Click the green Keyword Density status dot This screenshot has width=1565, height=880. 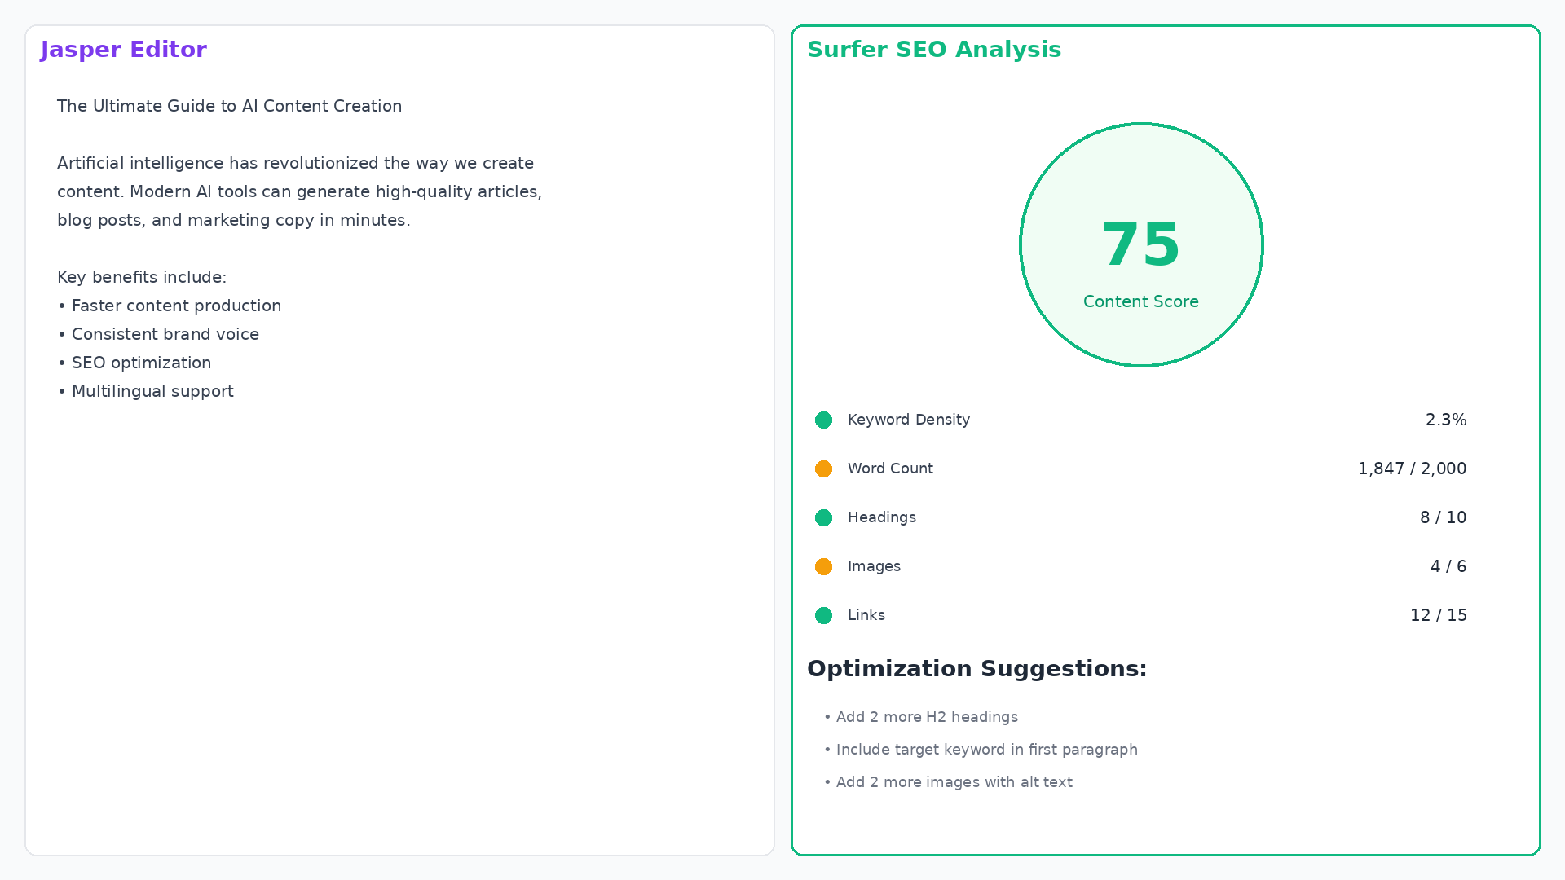pyautogui.click(x=823, y=420)
